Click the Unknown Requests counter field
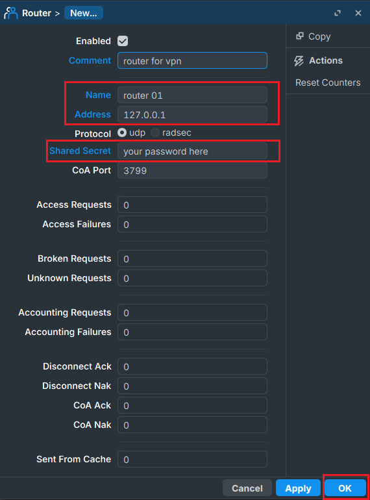The width and height of the screenshot is (370, 500). 192,278
